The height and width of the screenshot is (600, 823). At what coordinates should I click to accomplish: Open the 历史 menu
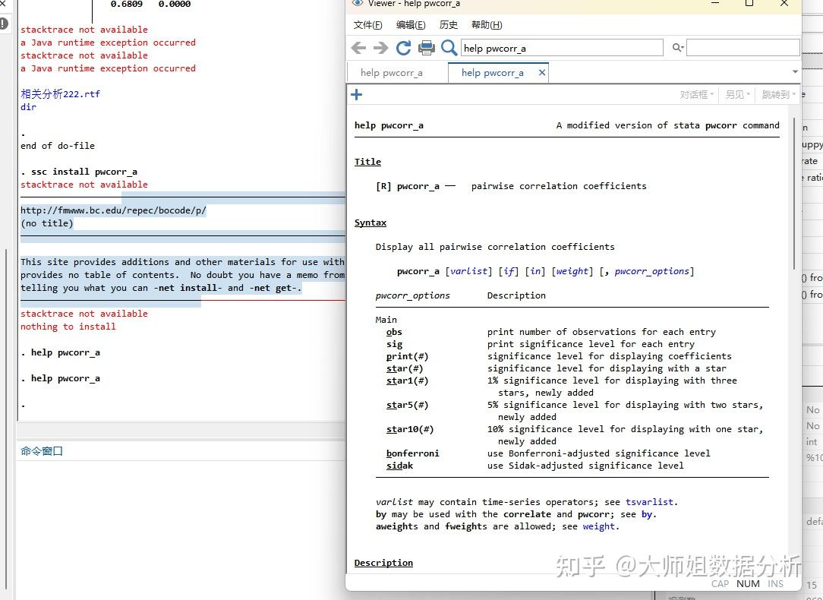[448, 24]
